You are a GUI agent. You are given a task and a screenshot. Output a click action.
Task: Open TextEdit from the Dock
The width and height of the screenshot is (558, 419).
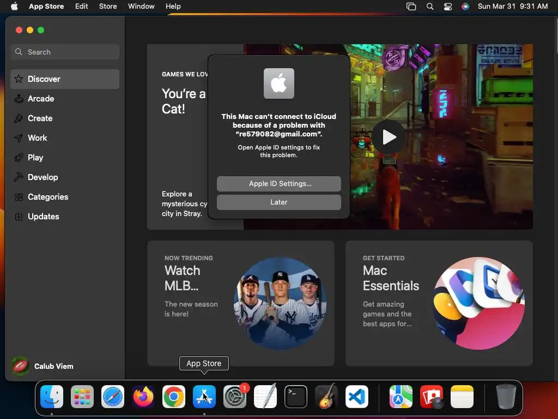[x=265, y=397]
